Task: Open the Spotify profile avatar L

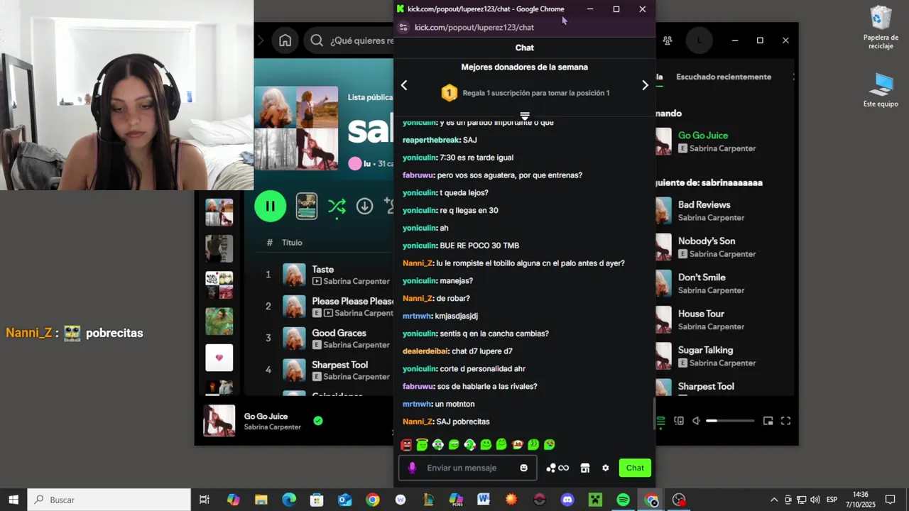Action: pyautogui.click(x=699, y=40)
